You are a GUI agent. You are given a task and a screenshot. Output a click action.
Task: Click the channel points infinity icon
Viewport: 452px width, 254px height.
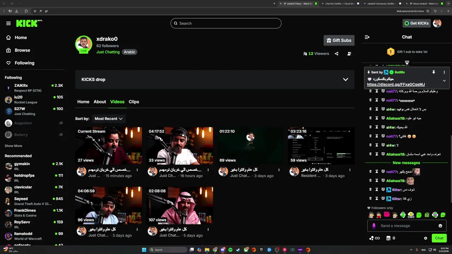(374, 238)
